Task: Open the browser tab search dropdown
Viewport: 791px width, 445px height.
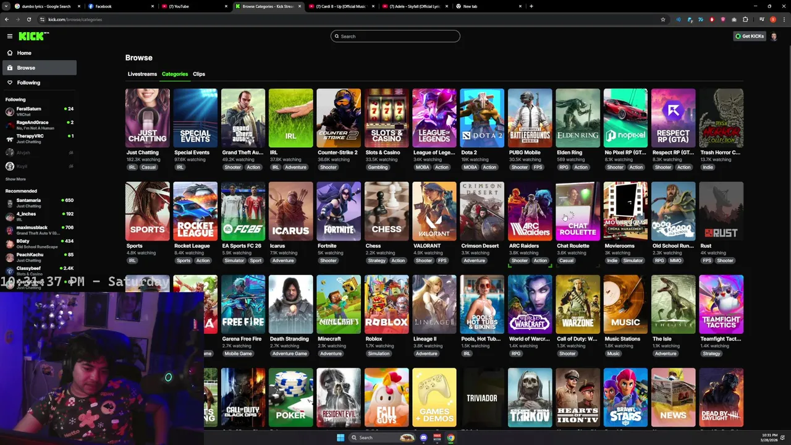Action: click(x=6, y=6)
